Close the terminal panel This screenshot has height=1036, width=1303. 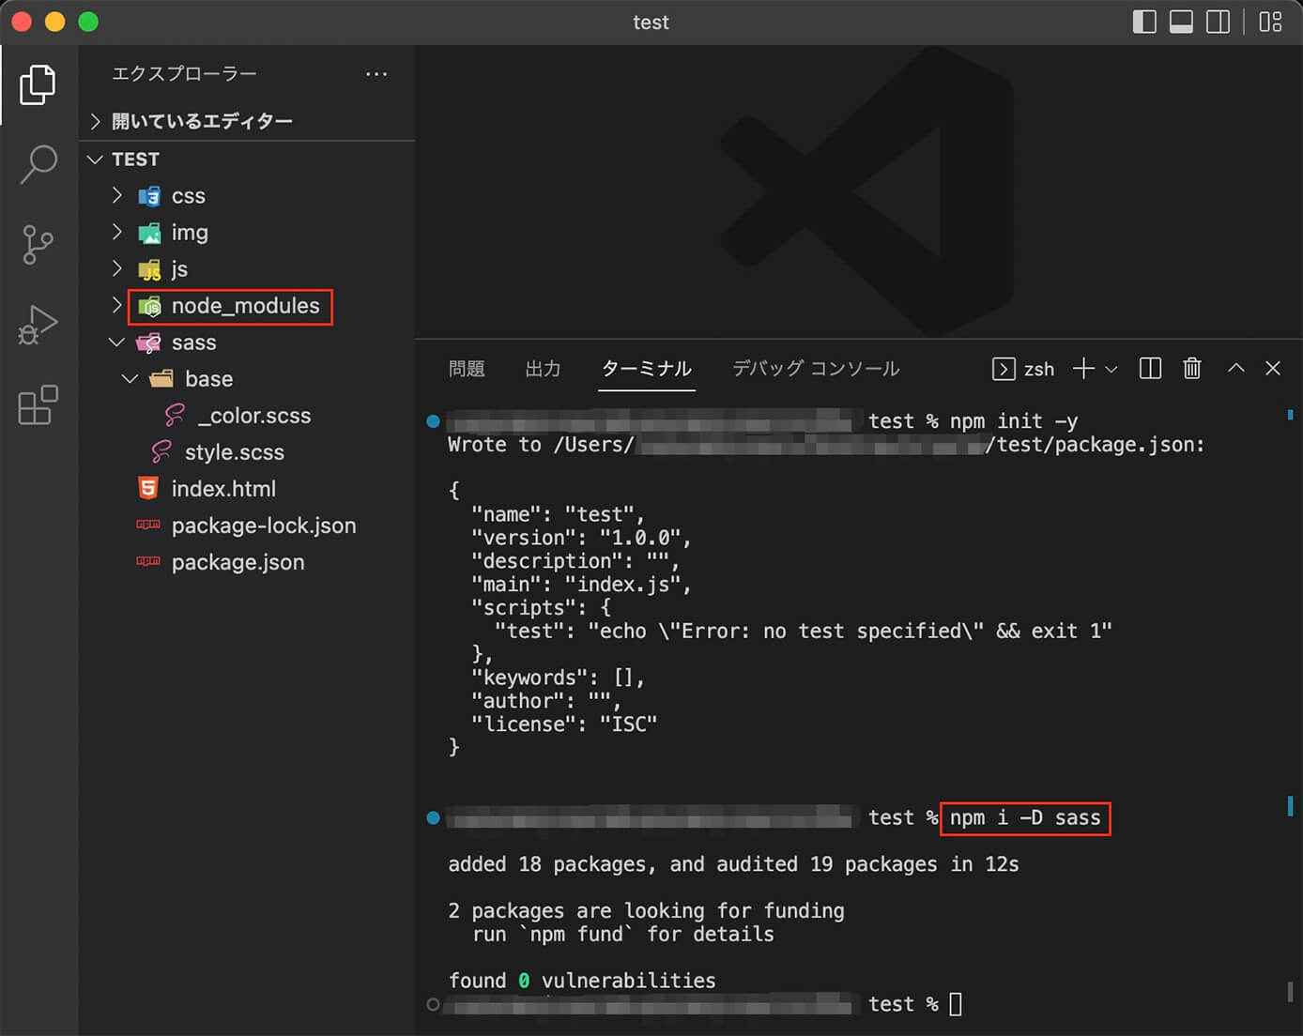click(x=1273, y=368)
